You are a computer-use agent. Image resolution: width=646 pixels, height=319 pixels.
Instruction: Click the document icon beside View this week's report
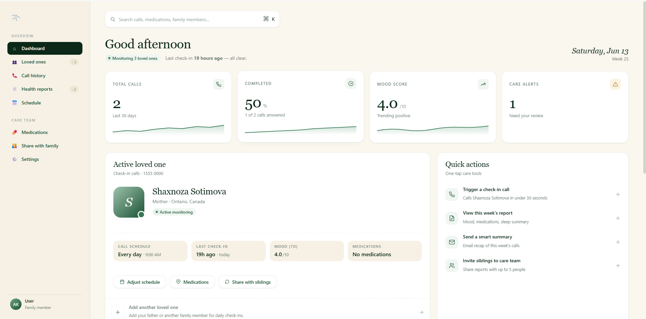click(452, 218)
